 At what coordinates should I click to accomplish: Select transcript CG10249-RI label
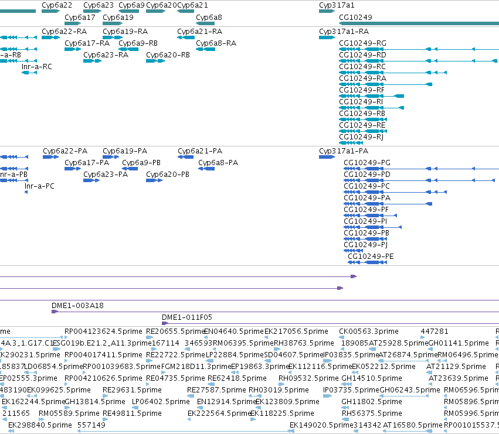pyautogui.click(x=361, y=102)
